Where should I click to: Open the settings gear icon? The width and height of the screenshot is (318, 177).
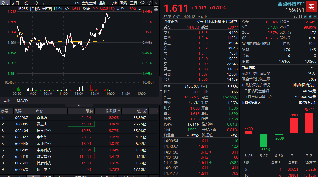click(142, 3)
